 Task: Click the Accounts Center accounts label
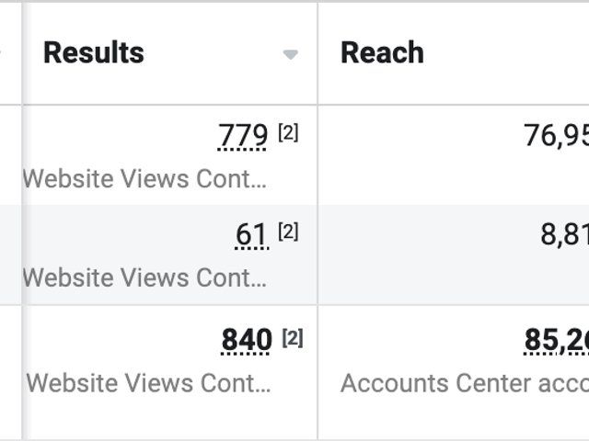pos(464,383)
